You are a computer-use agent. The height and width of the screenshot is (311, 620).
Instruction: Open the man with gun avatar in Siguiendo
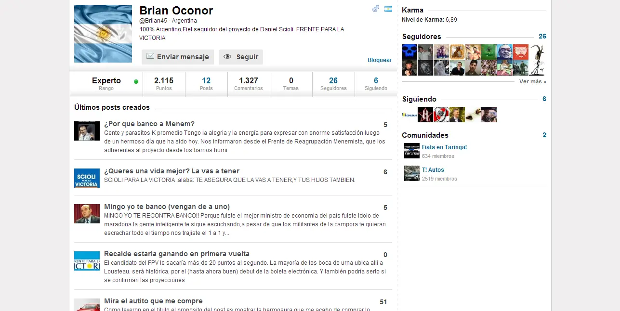tap(489, 115)
